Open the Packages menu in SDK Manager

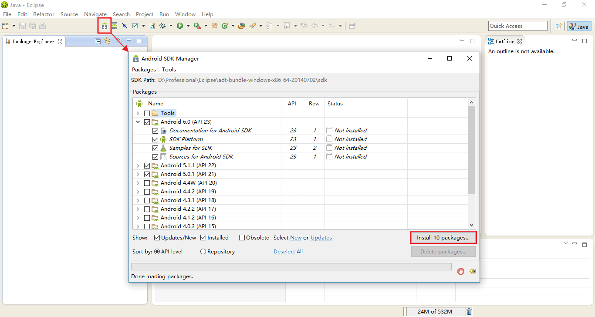[x=144, y=70]
